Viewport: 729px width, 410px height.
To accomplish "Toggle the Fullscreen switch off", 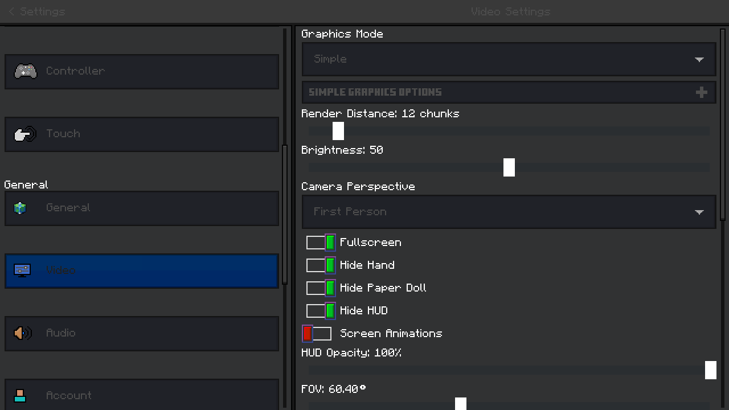I will tap(321, 243).
